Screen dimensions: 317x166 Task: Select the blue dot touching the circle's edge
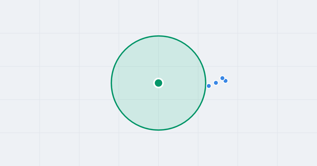[209, 86]
